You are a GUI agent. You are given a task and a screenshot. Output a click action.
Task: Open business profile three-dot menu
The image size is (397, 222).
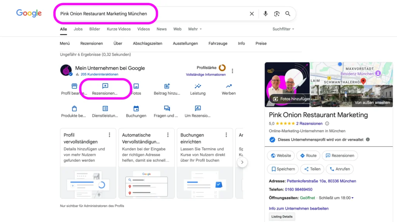[233, 71]
